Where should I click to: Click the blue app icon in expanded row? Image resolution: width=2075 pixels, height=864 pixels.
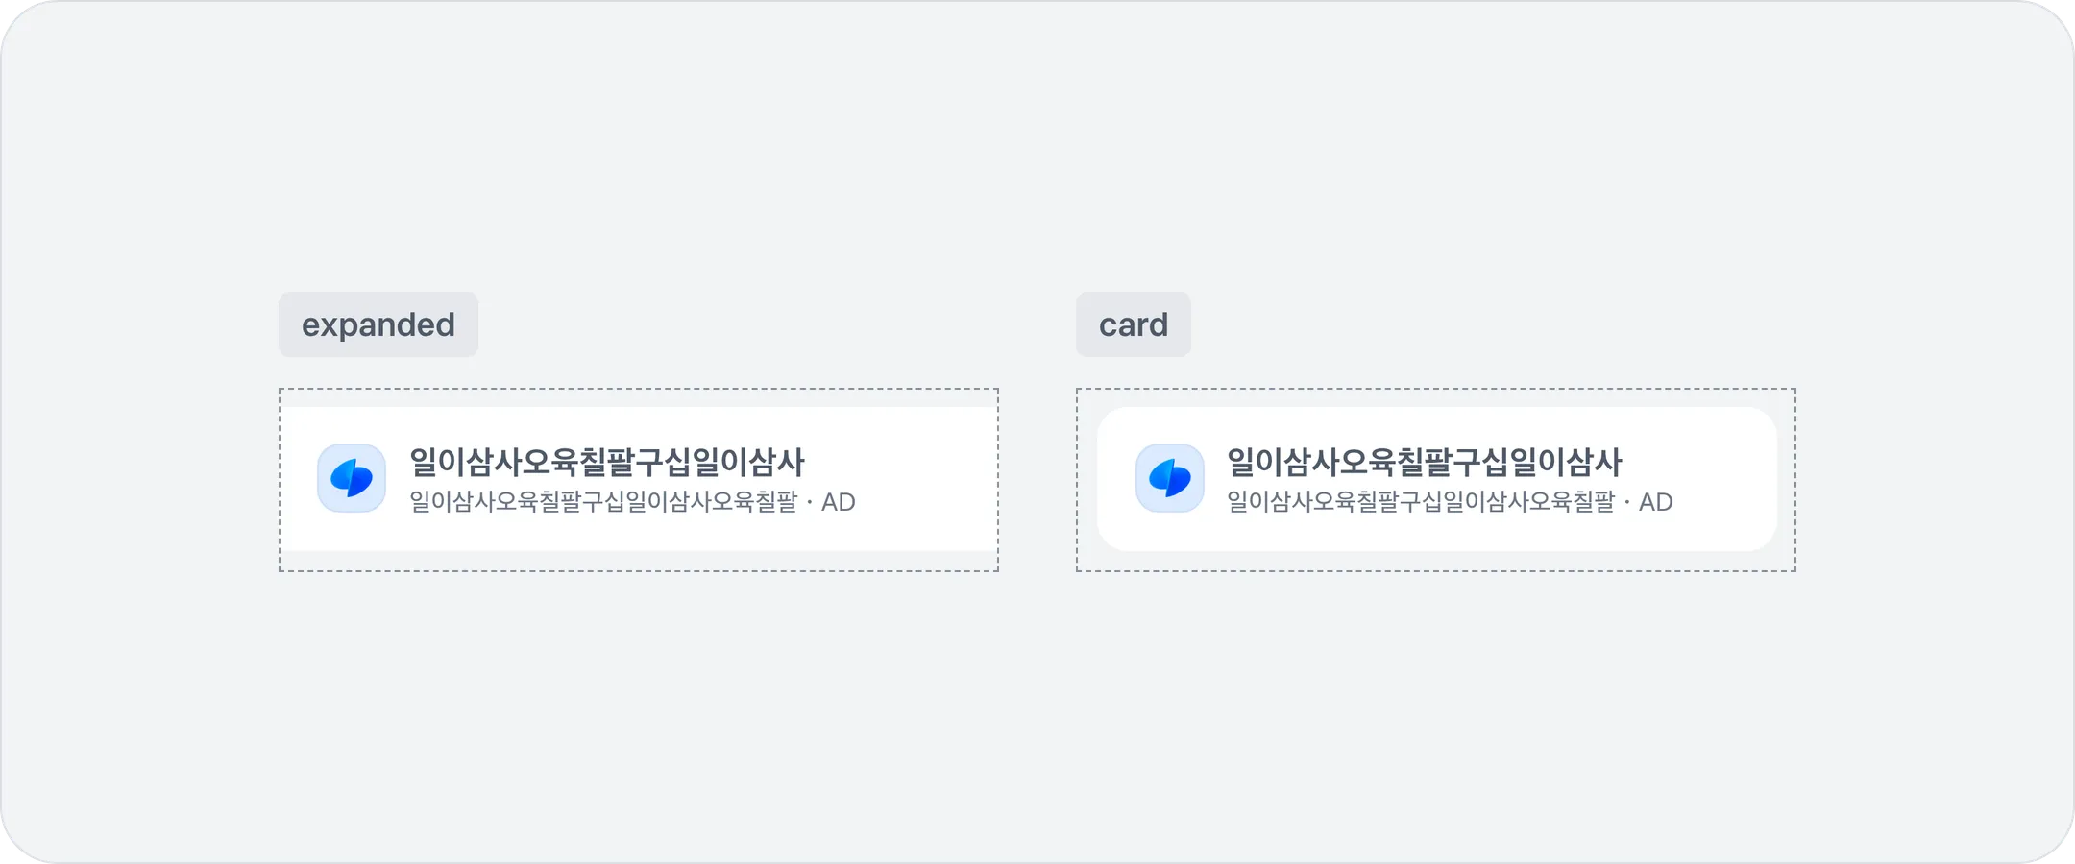(352, 478)
